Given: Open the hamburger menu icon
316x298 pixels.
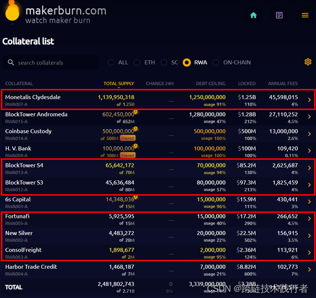Looking at the screenshot, I should pos(305,15).
